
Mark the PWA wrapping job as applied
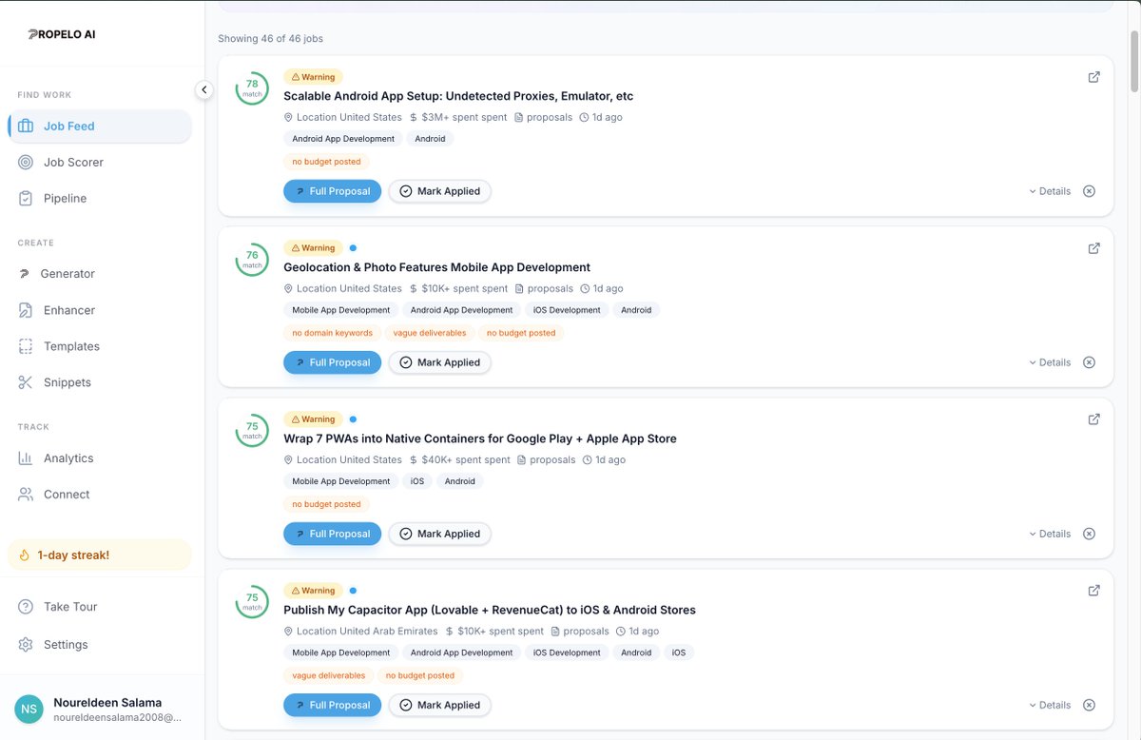point(439,534)
